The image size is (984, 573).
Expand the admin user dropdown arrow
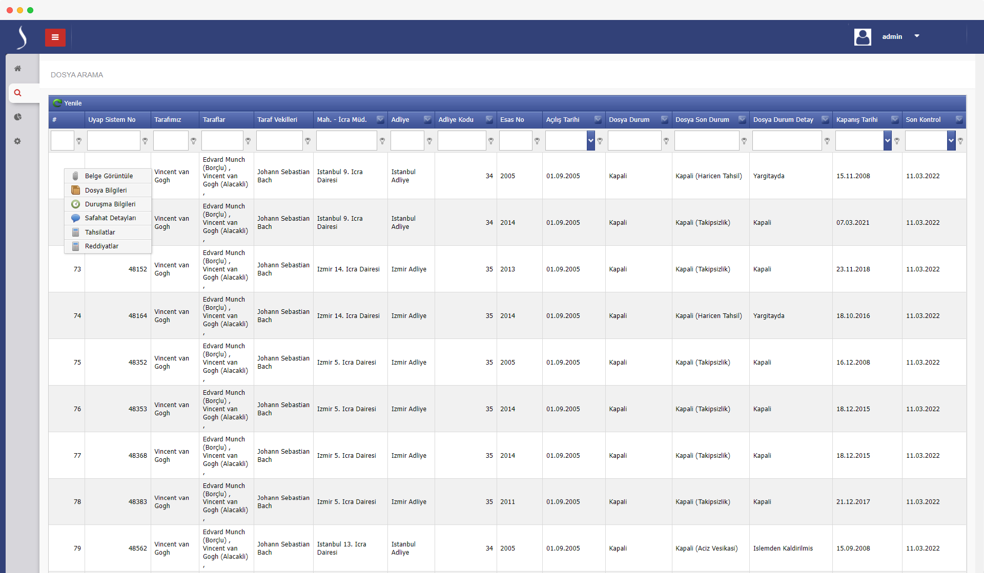point(917,36)
